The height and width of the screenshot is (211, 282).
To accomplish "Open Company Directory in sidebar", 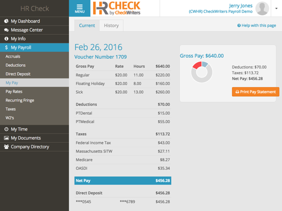I will click(34, 147).
